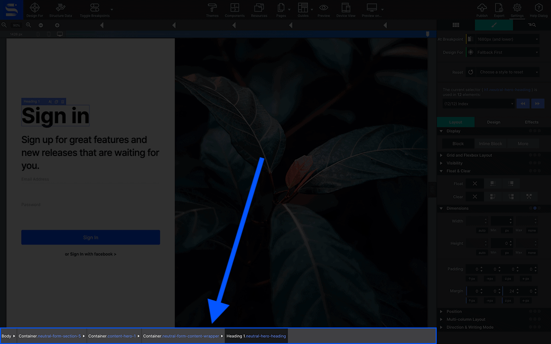551x344 pixels.
Task: Select Container.neutral-form-content-wrapper breadcrumb
Action: point(183,336)
